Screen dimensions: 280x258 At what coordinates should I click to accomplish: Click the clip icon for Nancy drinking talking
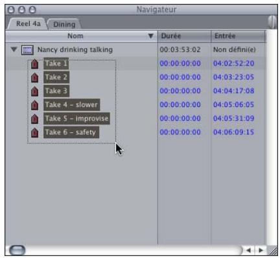[27, 50]
